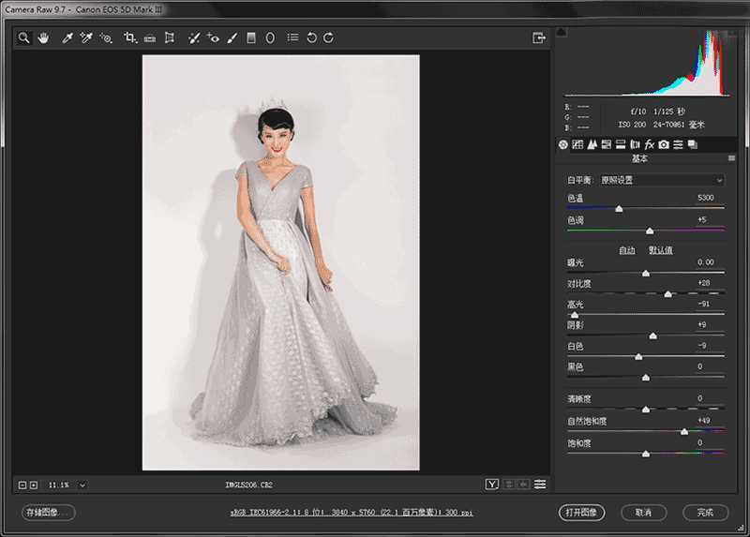
Task: Click the Open Image (打开图像) button
Action: [581, 513]
